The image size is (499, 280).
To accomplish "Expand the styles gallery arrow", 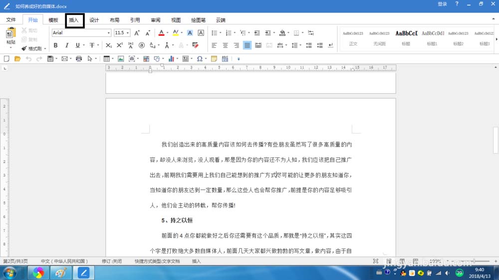I will (x=496, y=39).
